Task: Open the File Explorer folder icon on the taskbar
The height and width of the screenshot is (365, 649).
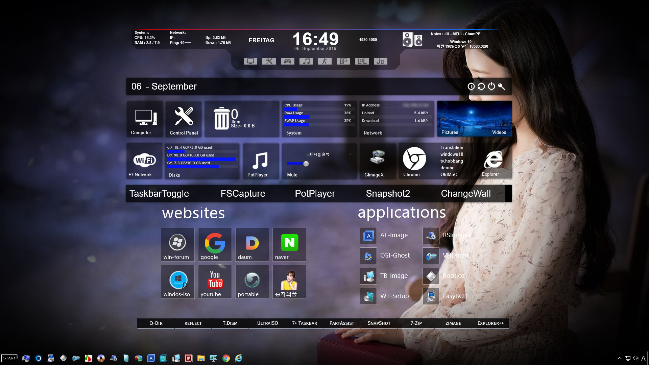Action: (201, 358)
